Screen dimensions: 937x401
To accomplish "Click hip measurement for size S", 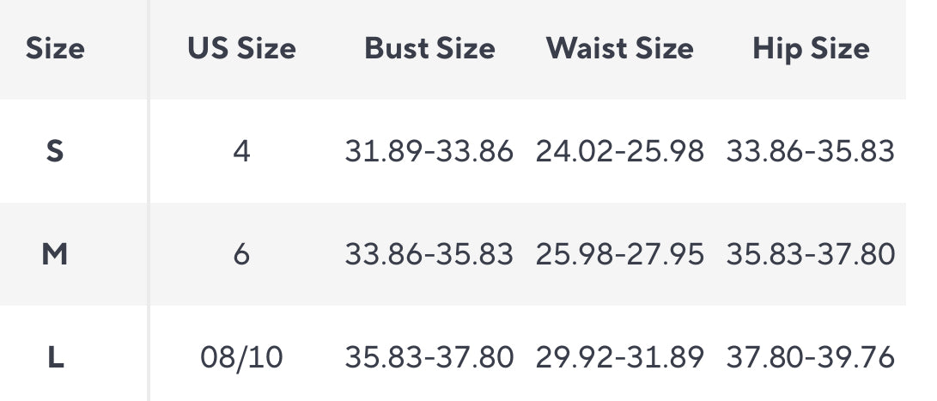I will 811,151.
